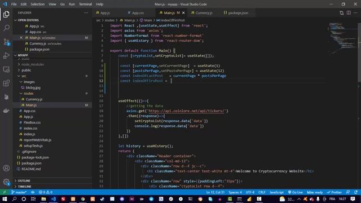Click Go Live in status bar

[x=296, y=192]
